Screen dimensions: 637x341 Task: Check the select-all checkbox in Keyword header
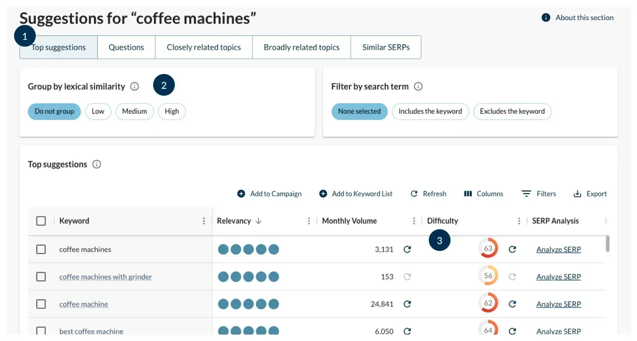pyautogui.click(x=41, y=221)
